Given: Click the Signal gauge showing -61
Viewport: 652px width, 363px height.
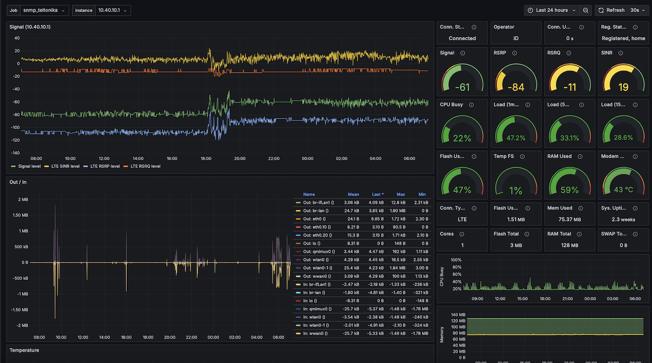Looking at the screenshot, I should coord(463,79).
